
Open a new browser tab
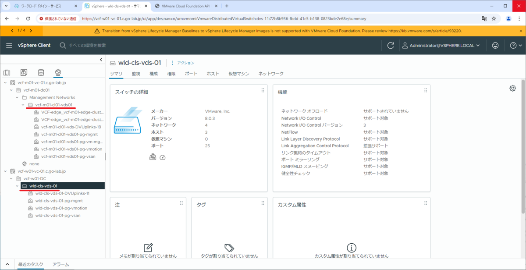[x=227, y=6]
